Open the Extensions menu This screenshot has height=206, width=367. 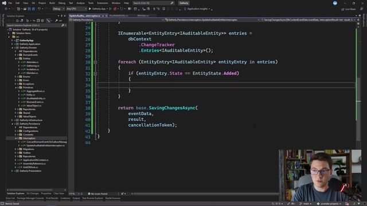[x=103, y=3]
